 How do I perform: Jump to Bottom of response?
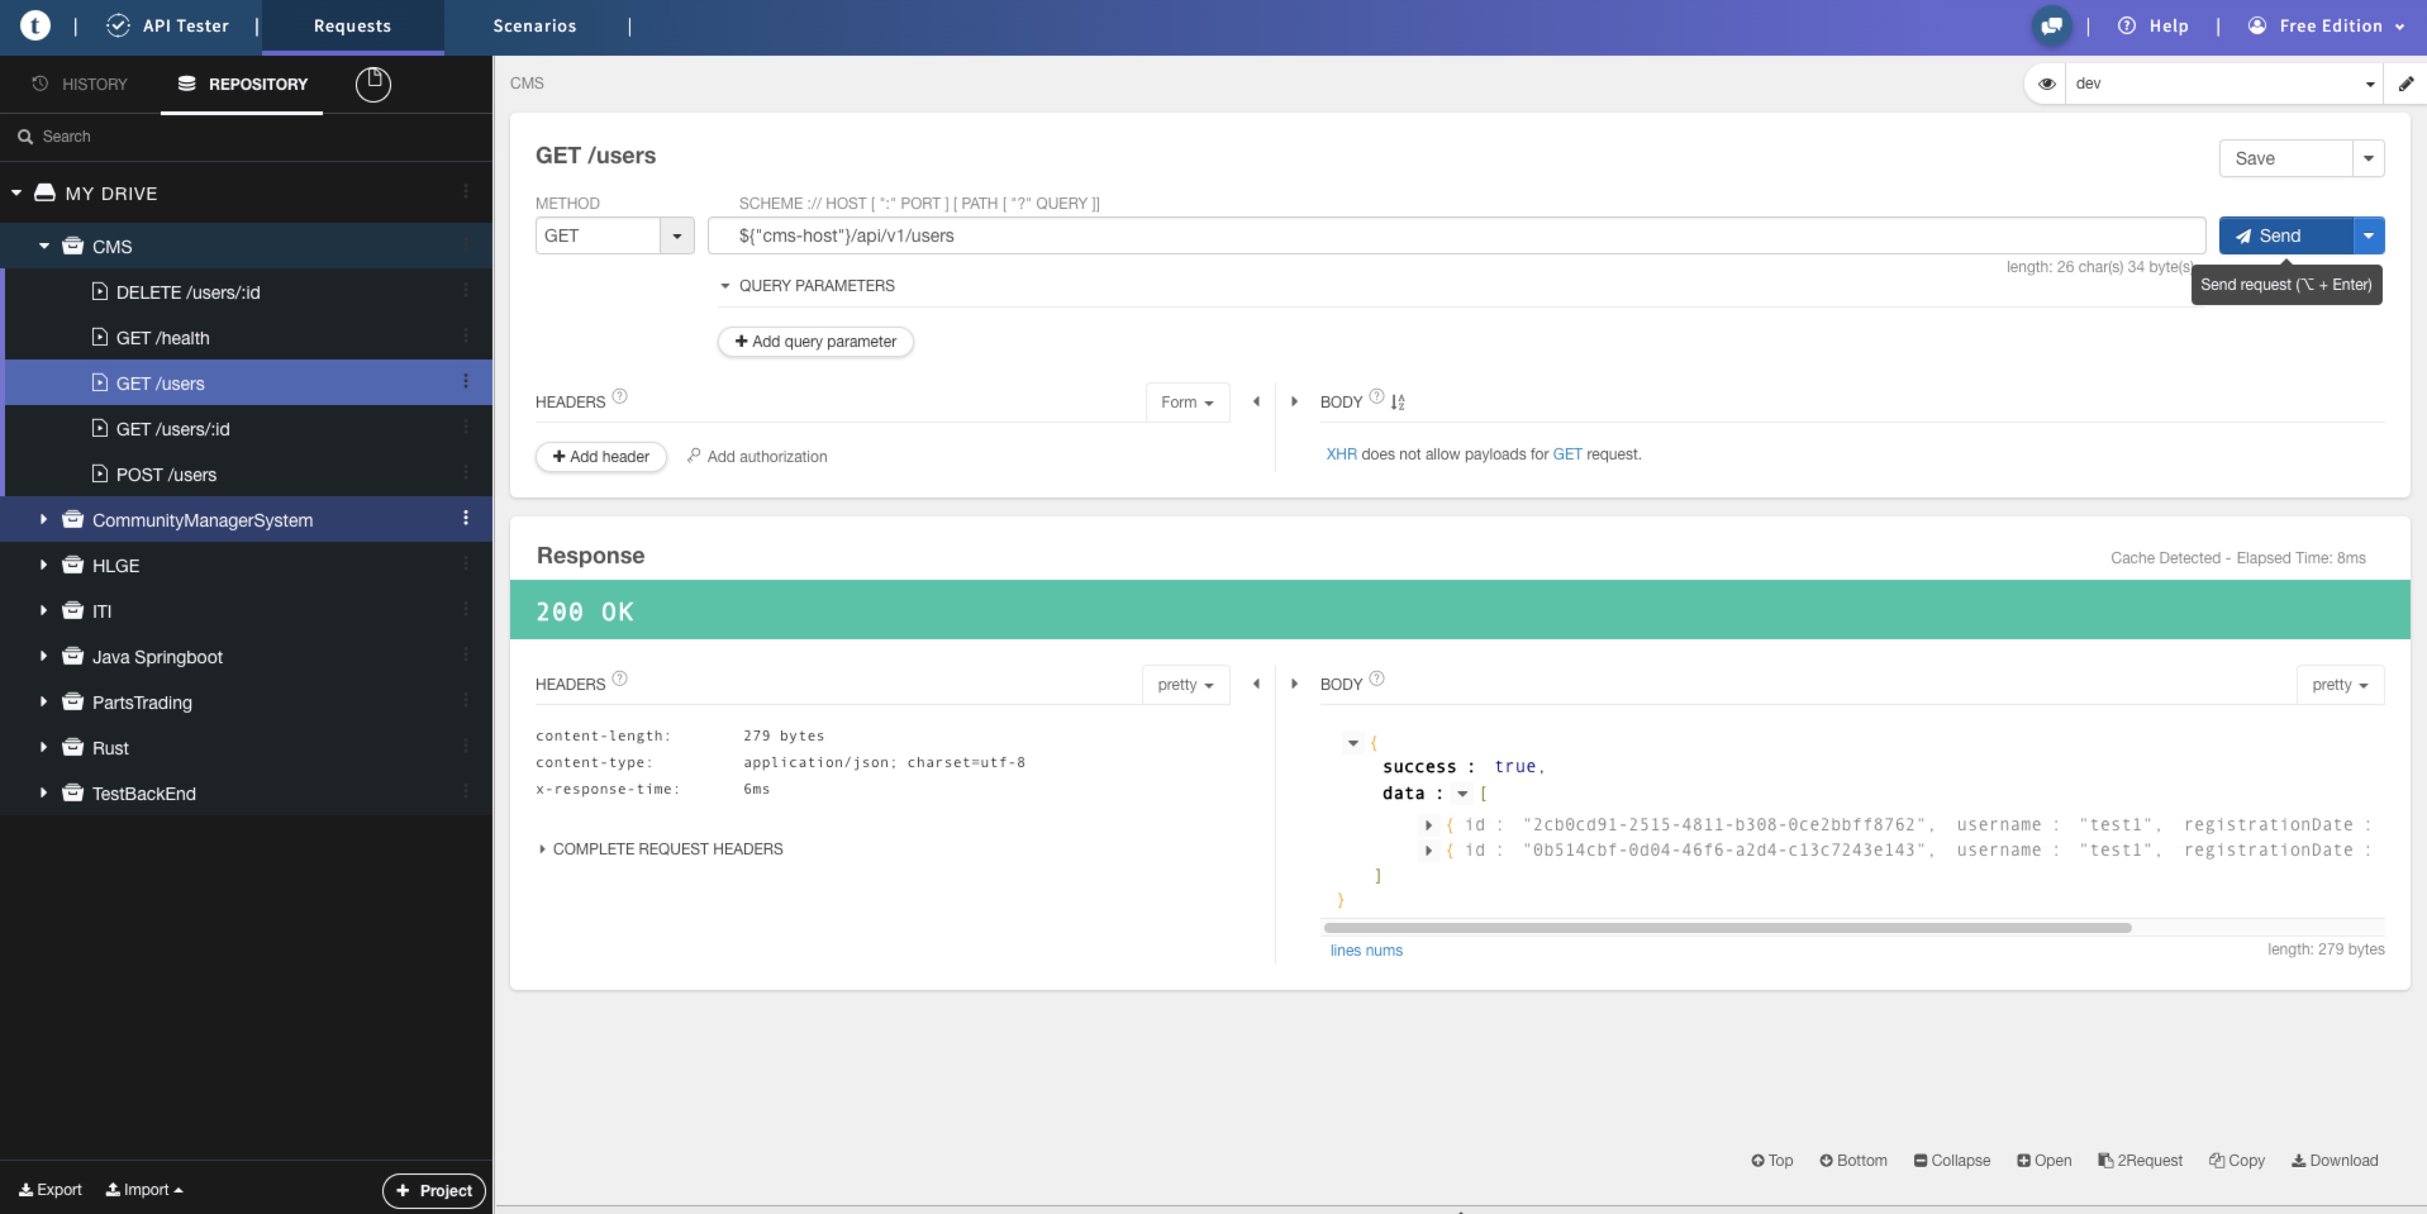point(1852,1160)
